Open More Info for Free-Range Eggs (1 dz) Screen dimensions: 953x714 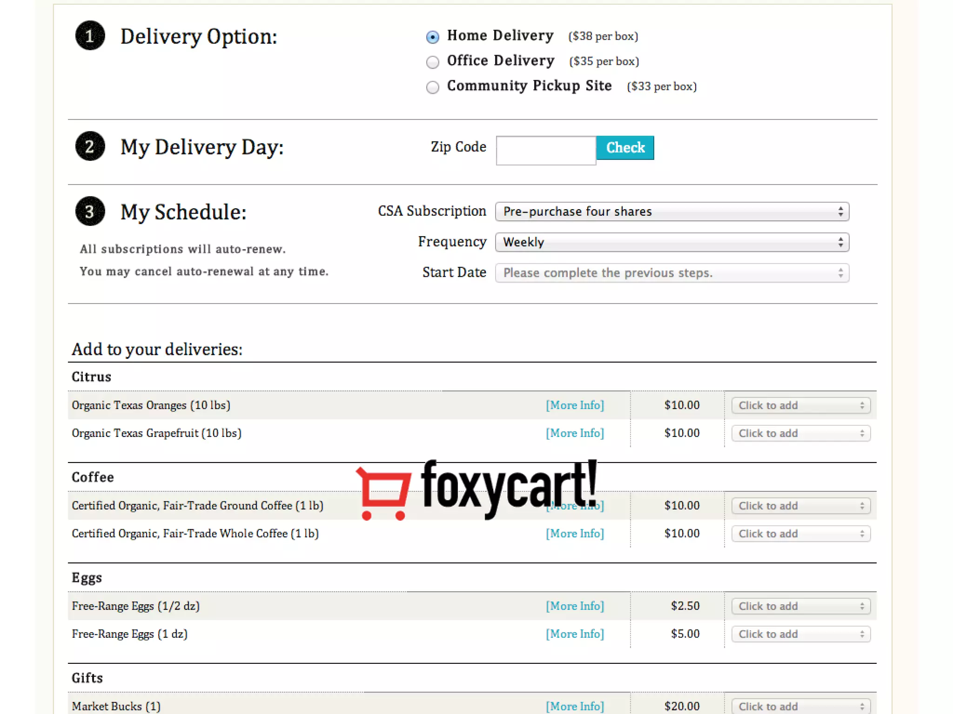575,634
